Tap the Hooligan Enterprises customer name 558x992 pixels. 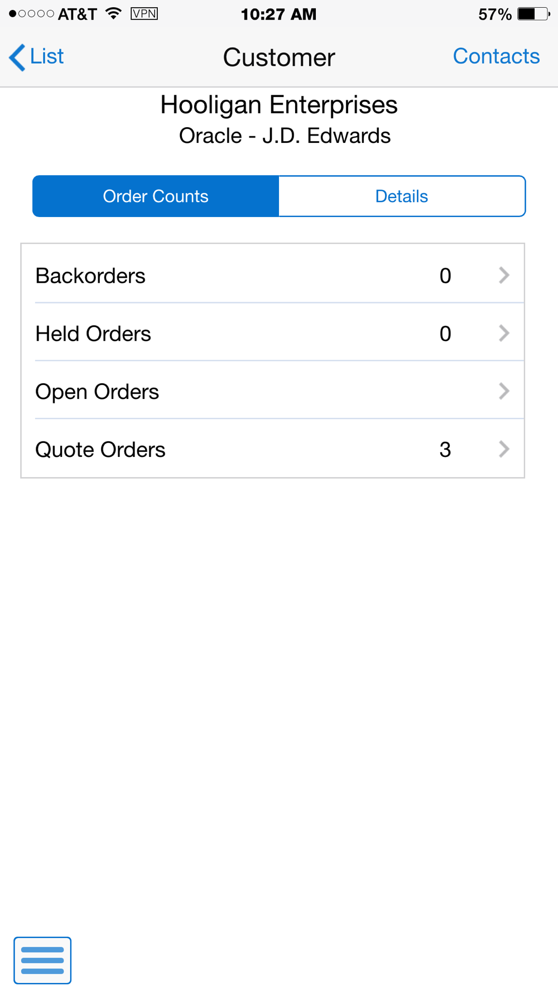tap(279, 105)
